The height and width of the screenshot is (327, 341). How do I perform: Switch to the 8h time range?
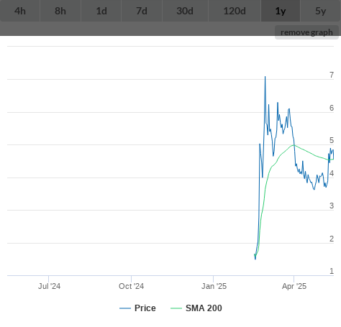[60, 11]
